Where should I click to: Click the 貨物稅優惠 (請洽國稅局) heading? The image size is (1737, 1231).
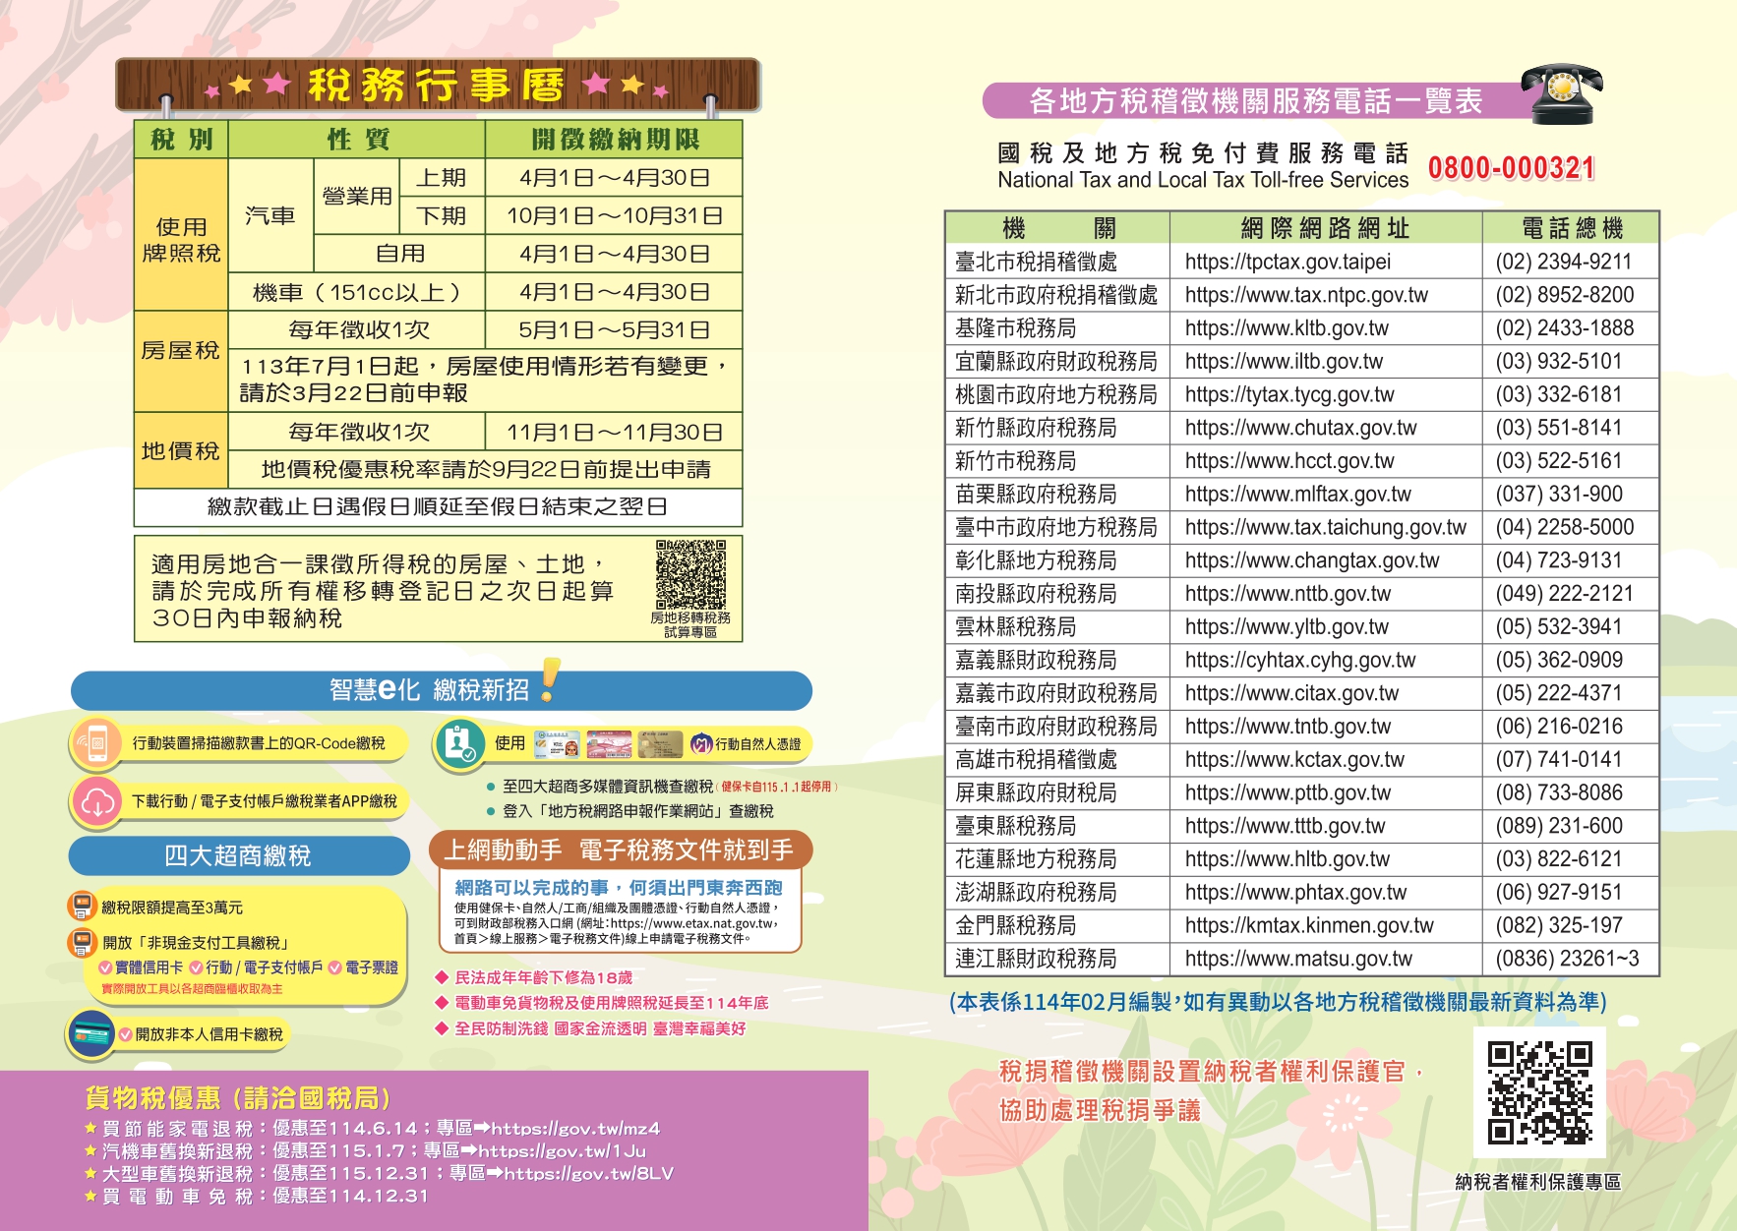tap(237, 1098)
